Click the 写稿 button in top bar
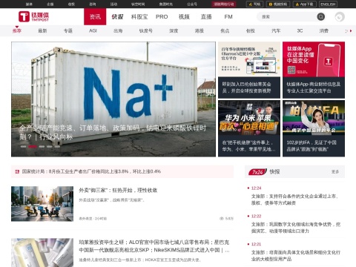 coord(255,4)
